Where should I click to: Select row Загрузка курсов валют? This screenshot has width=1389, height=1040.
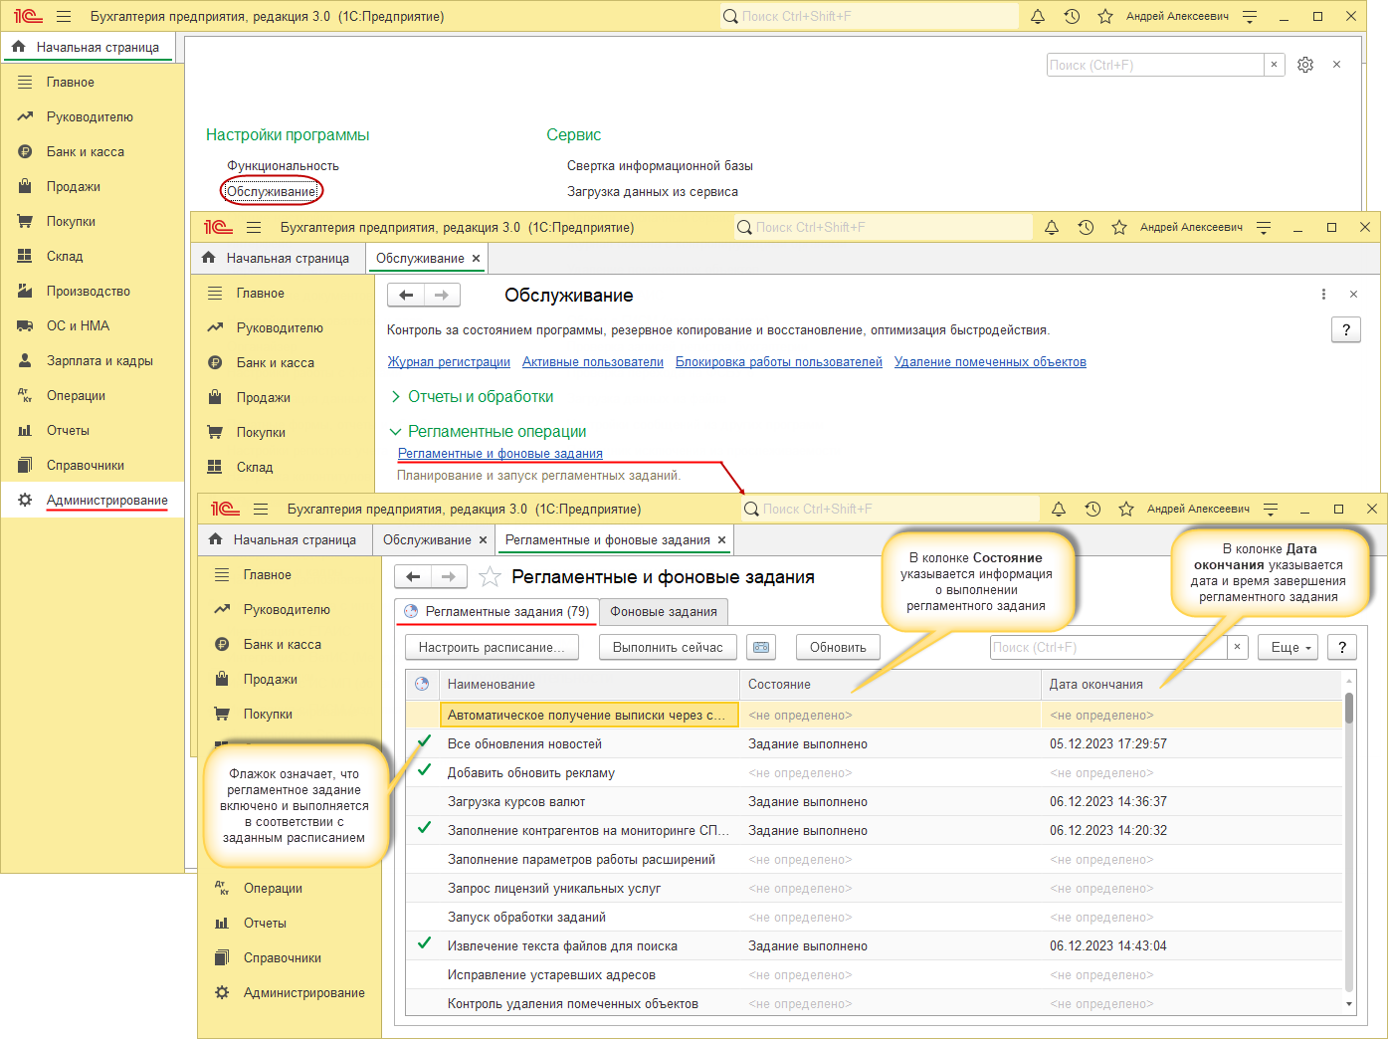pyautogui.click(x=874, y=801)
